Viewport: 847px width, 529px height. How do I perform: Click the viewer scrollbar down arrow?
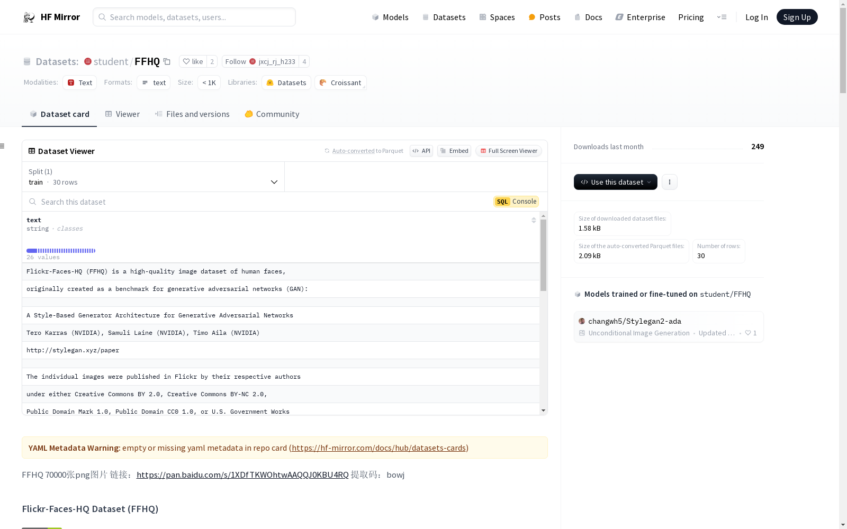click(x=543, y=411)
